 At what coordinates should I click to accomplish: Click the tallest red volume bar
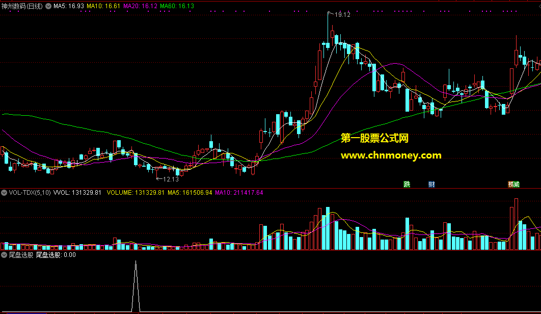click(x=516, y=224)
